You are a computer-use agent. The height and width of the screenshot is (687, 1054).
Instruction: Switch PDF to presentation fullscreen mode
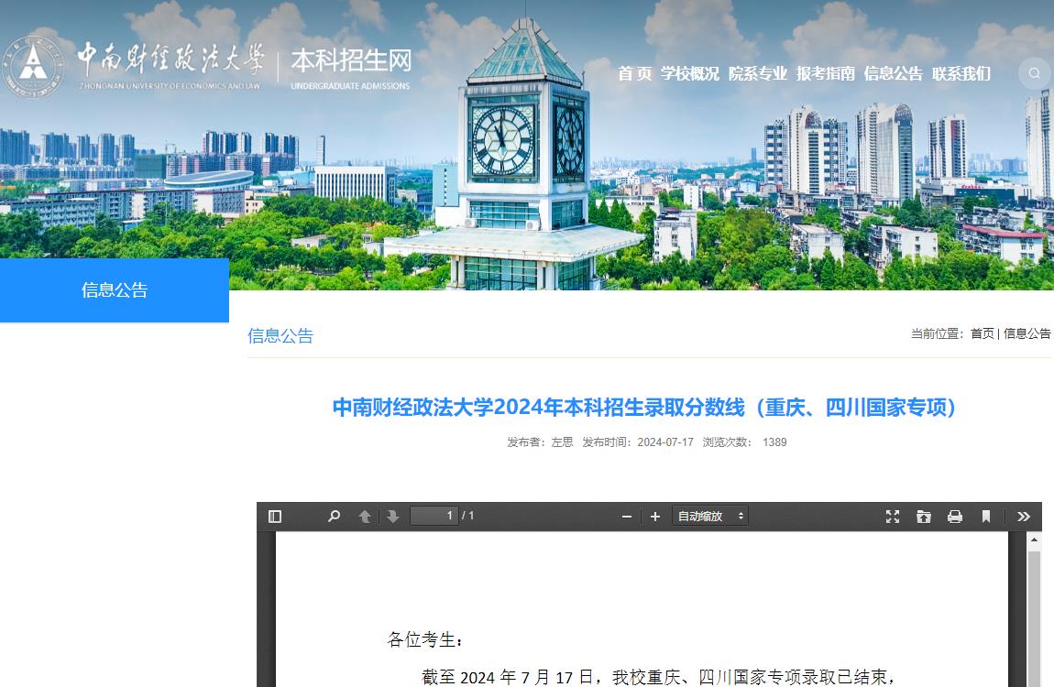(x=893, y=517)
